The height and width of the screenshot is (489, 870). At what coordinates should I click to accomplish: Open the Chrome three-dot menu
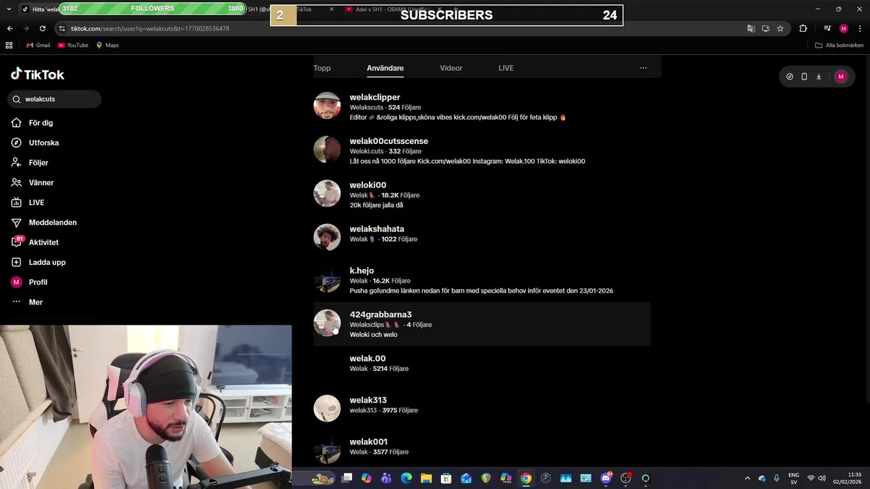[858, 29]
